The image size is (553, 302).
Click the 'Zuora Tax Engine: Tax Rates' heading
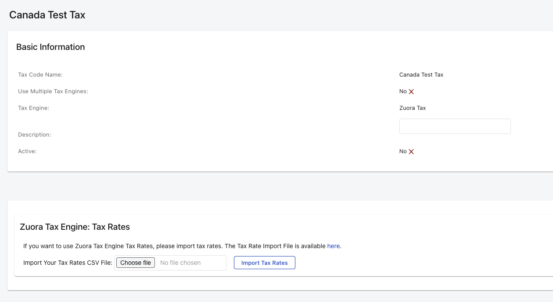(75, 227)
